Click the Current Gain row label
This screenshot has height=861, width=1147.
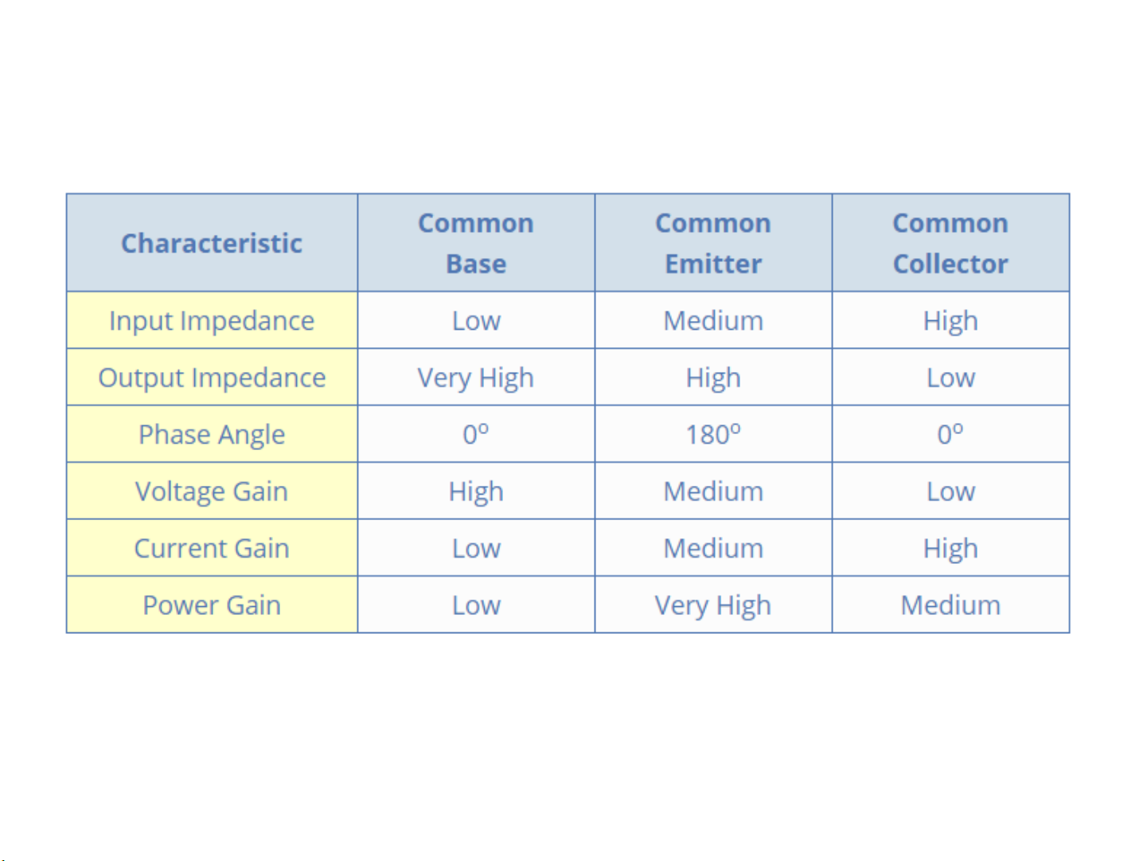coord(212,548)
